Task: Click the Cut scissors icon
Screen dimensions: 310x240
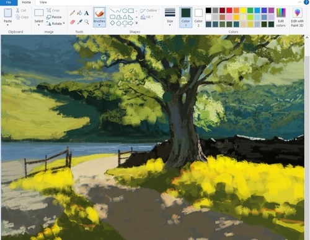Action: [x=18, y=10]
